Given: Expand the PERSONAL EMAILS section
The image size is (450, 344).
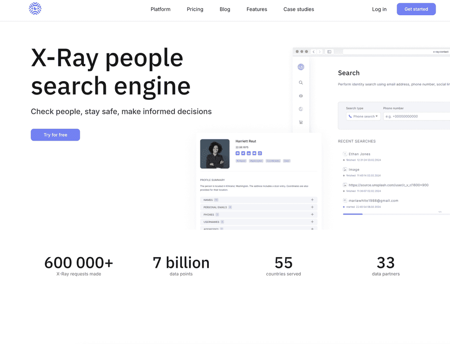Looking at the screenshot, I should (x=312, y=206).
